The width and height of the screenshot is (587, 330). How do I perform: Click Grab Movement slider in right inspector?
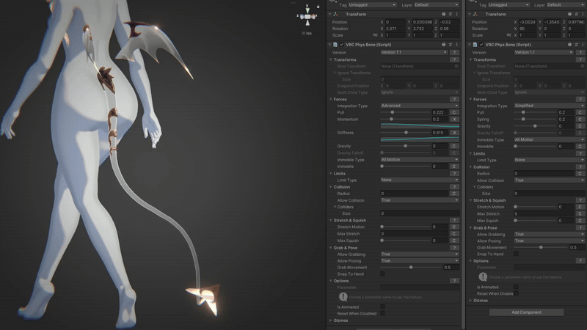(x=541, y=247)
